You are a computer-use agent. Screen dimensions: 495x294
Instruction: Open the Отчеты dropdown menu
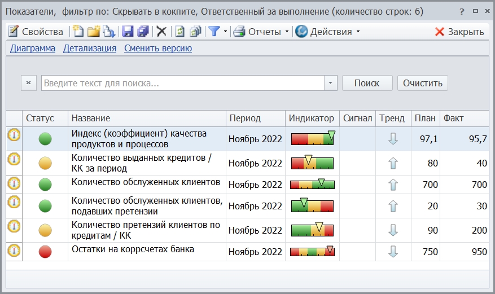click(263, 32)
